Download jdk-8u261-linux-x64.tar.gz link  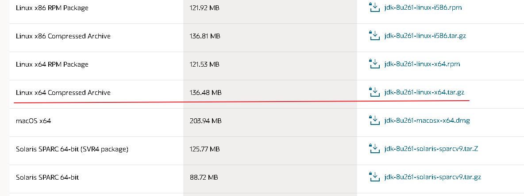(x=424, y=92)
